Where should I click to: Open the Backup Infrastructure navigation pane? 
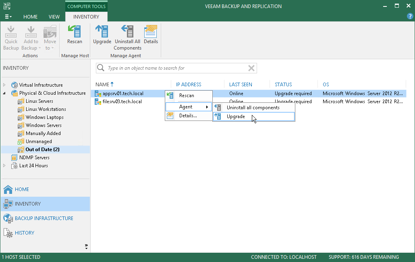(x=46, y=218)
